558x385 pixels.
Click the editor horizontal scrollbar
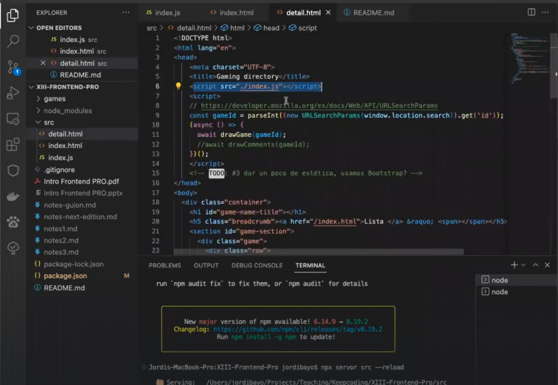click(x=319, y=252)
